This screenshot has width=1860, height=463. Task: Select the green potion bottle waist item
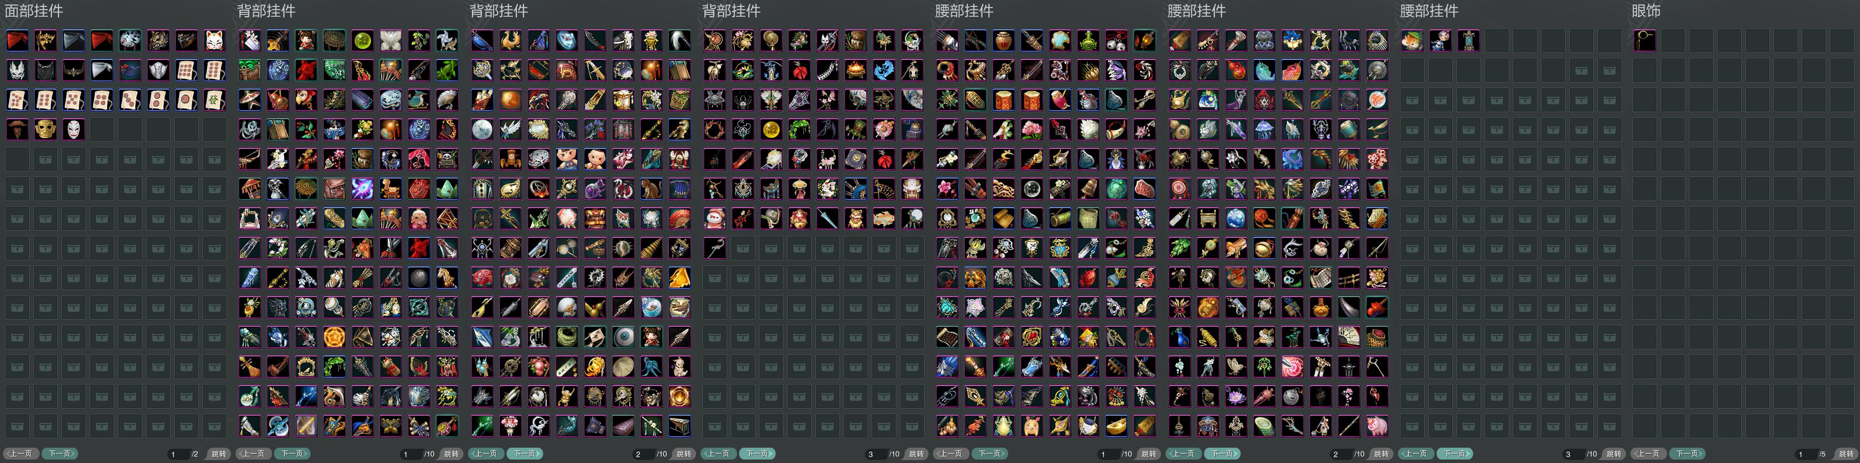1088,41
